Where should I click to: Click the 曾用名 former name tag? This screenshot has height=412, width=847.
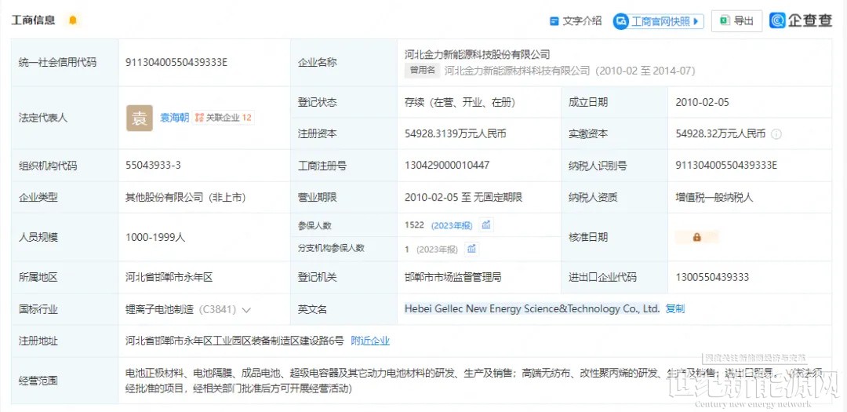tap(422, 71)
